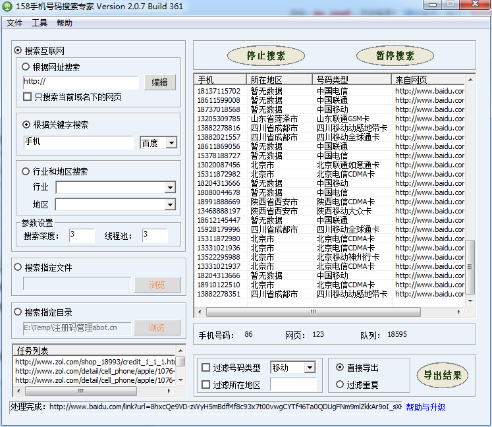Check the 过滤号码类型 checkbox

[205, 367]
